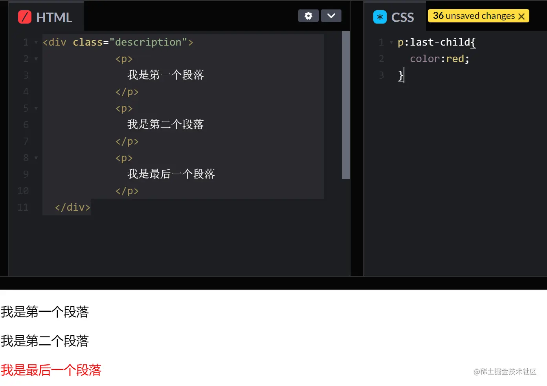Collapse the p fold arrow on line 8
Screen dimensions: 547x386
36,158
